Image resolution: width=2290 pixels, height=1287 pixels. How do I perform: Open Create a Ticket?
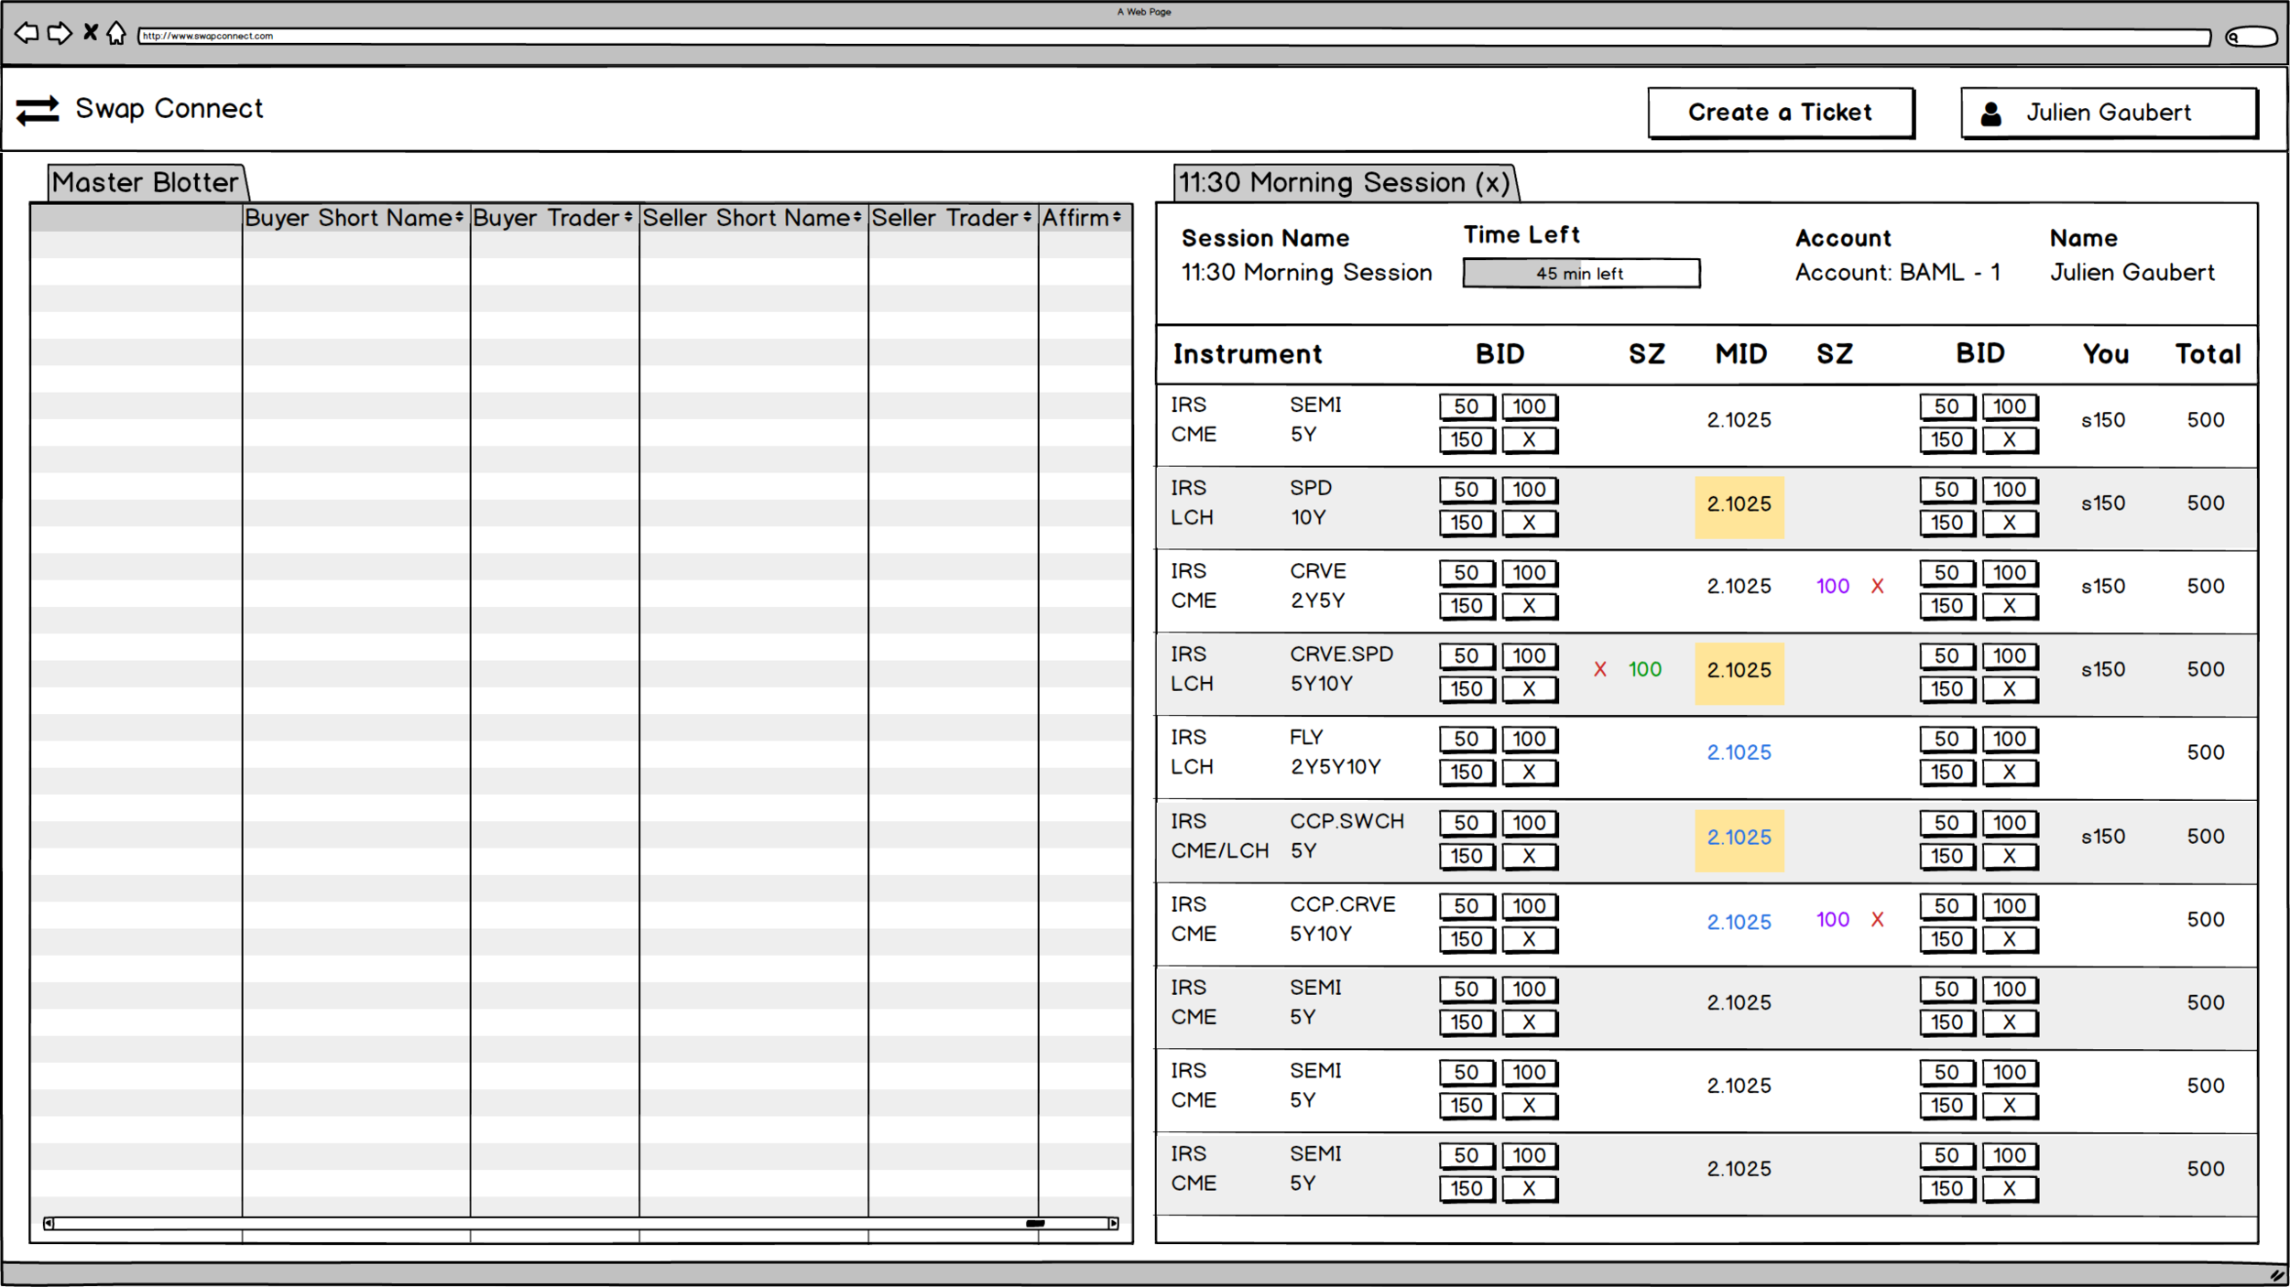[x=1781, y=113]
